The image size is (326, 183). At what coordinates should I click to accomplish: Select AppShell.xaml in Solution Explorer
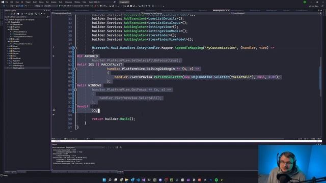pos(18,63)
